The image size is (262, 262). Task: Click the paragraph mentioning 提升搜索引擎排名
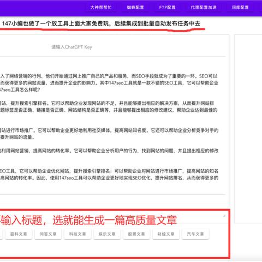[109, 107]
